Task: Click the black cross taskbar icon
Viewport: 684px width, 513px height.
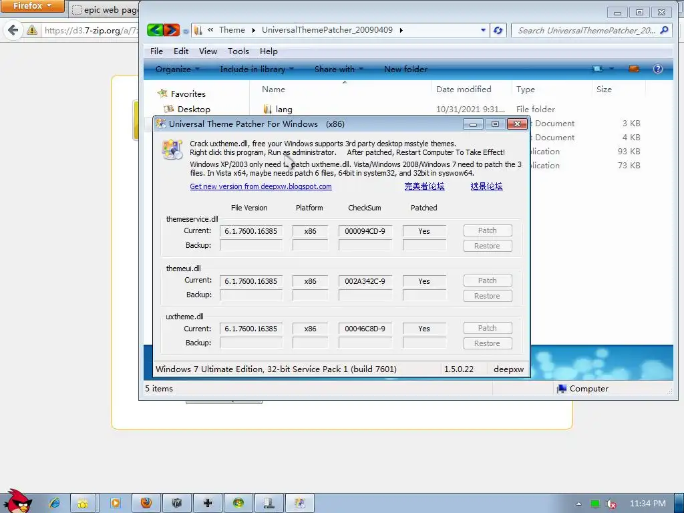Action: [208, 503]
